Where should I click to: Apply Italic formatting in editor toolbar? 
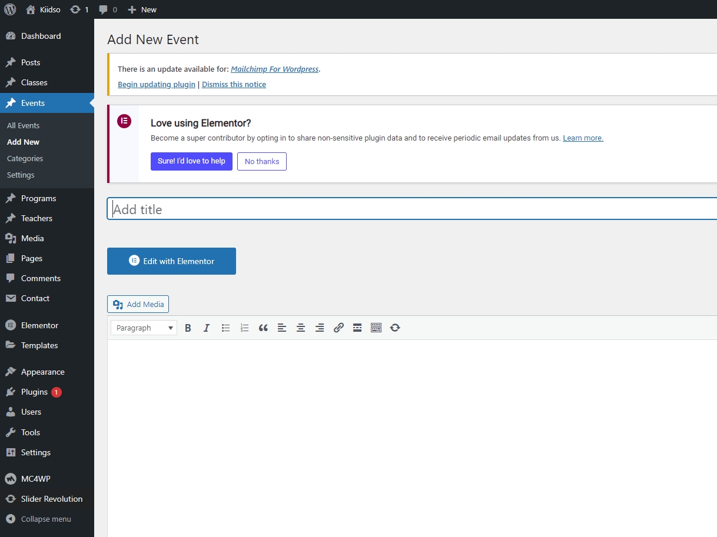click(207, 328)
